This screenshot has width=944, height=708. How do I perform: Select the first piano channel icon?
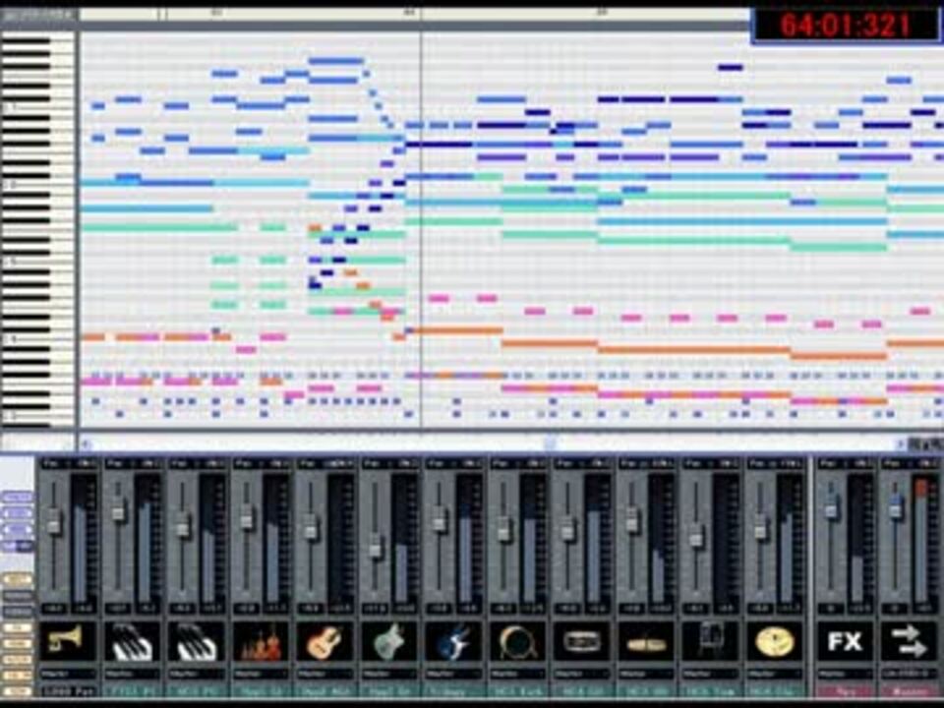[x=133, y=641]
